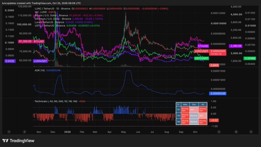The image size is (261, 147).
Task: Click the Nov label on the time axis
Action: [x=39, y=132]
